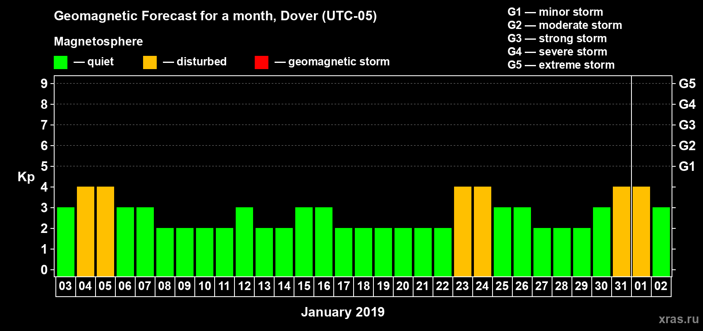Select the bar for January 03
Image resolution: width=703 pixels, height=331 pixels.
point(66,242)
